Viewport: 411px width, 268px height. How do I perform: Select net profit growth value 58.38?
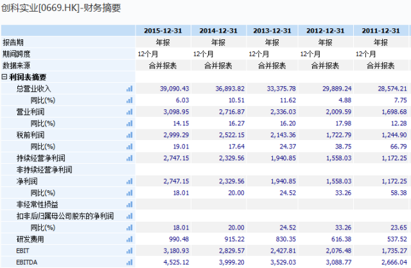tap(399, 193)
